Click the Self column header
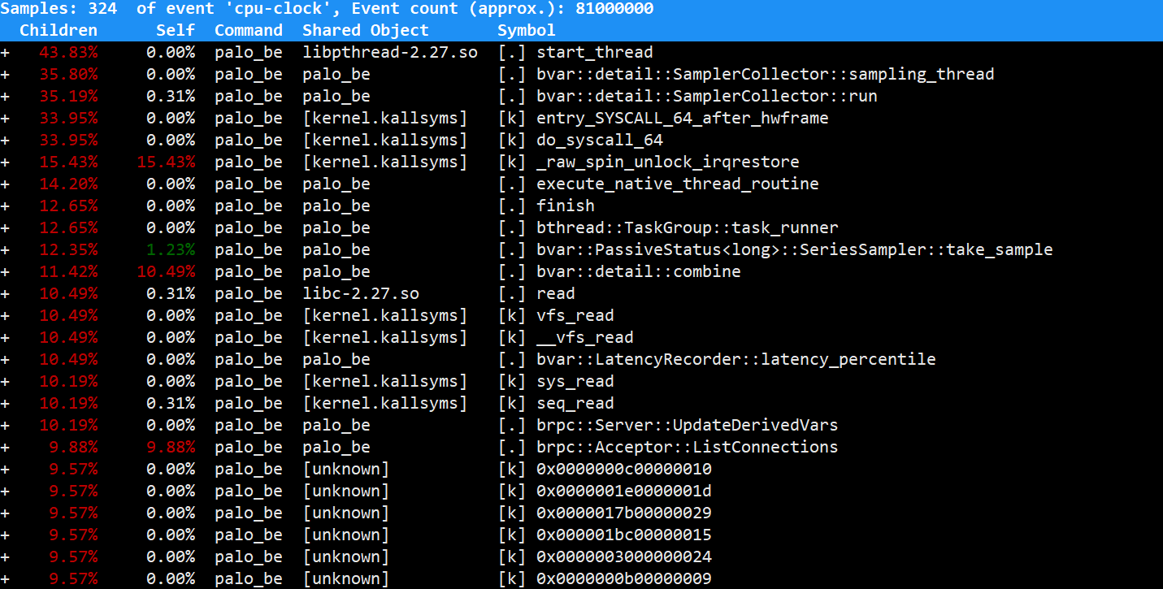The image size is (1163, 589). point(176,30)
